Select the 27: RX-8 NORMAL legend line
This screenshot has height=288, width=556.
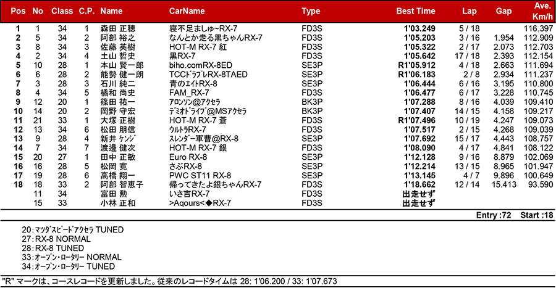56,239
